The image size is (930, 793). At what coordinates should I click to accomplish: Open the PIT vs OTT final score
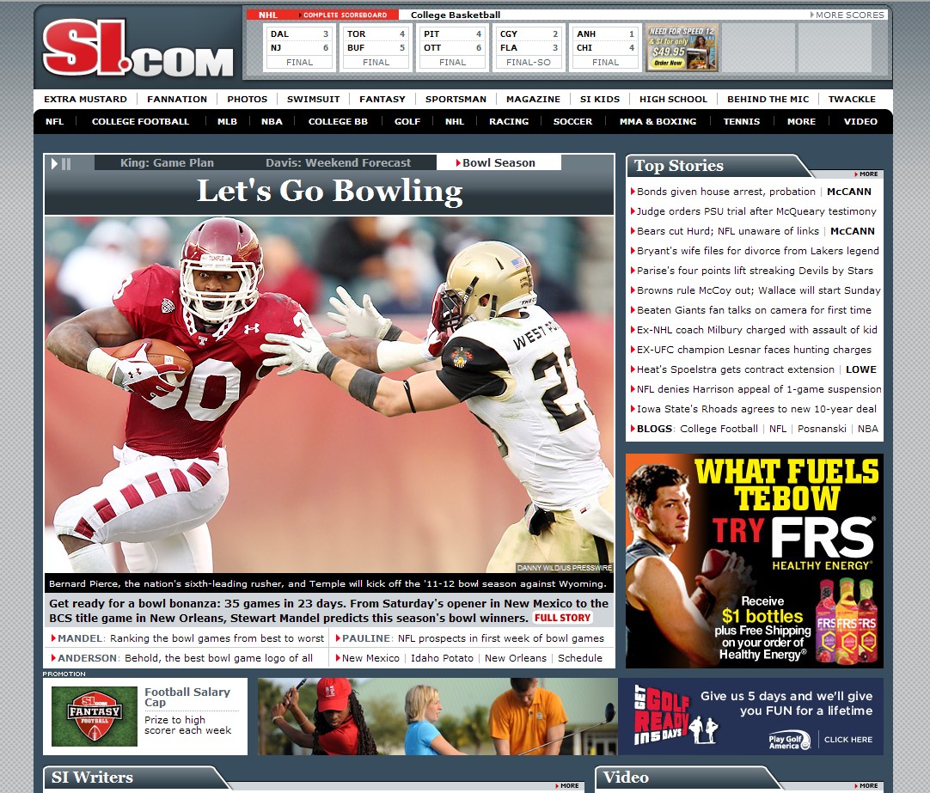(x=453, y=48)
